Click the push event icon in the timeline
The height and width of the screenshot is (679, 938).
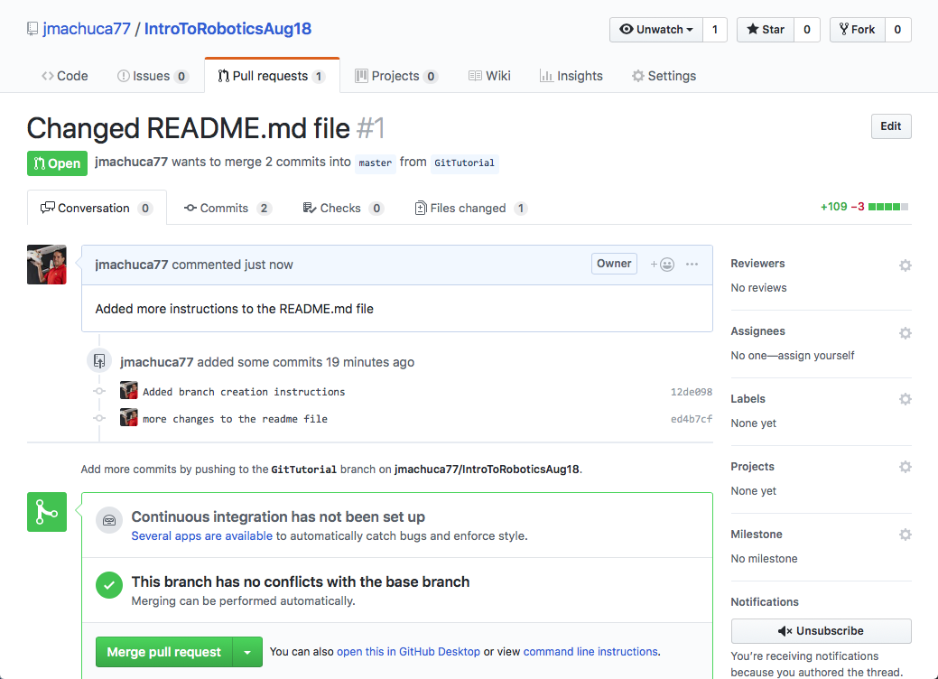(99, 361)
